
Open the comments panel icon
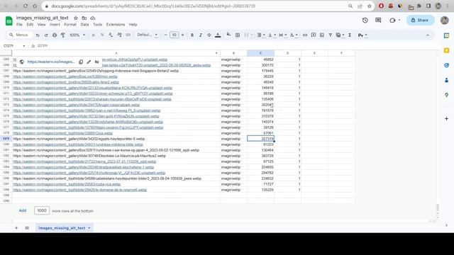point(378,21)
